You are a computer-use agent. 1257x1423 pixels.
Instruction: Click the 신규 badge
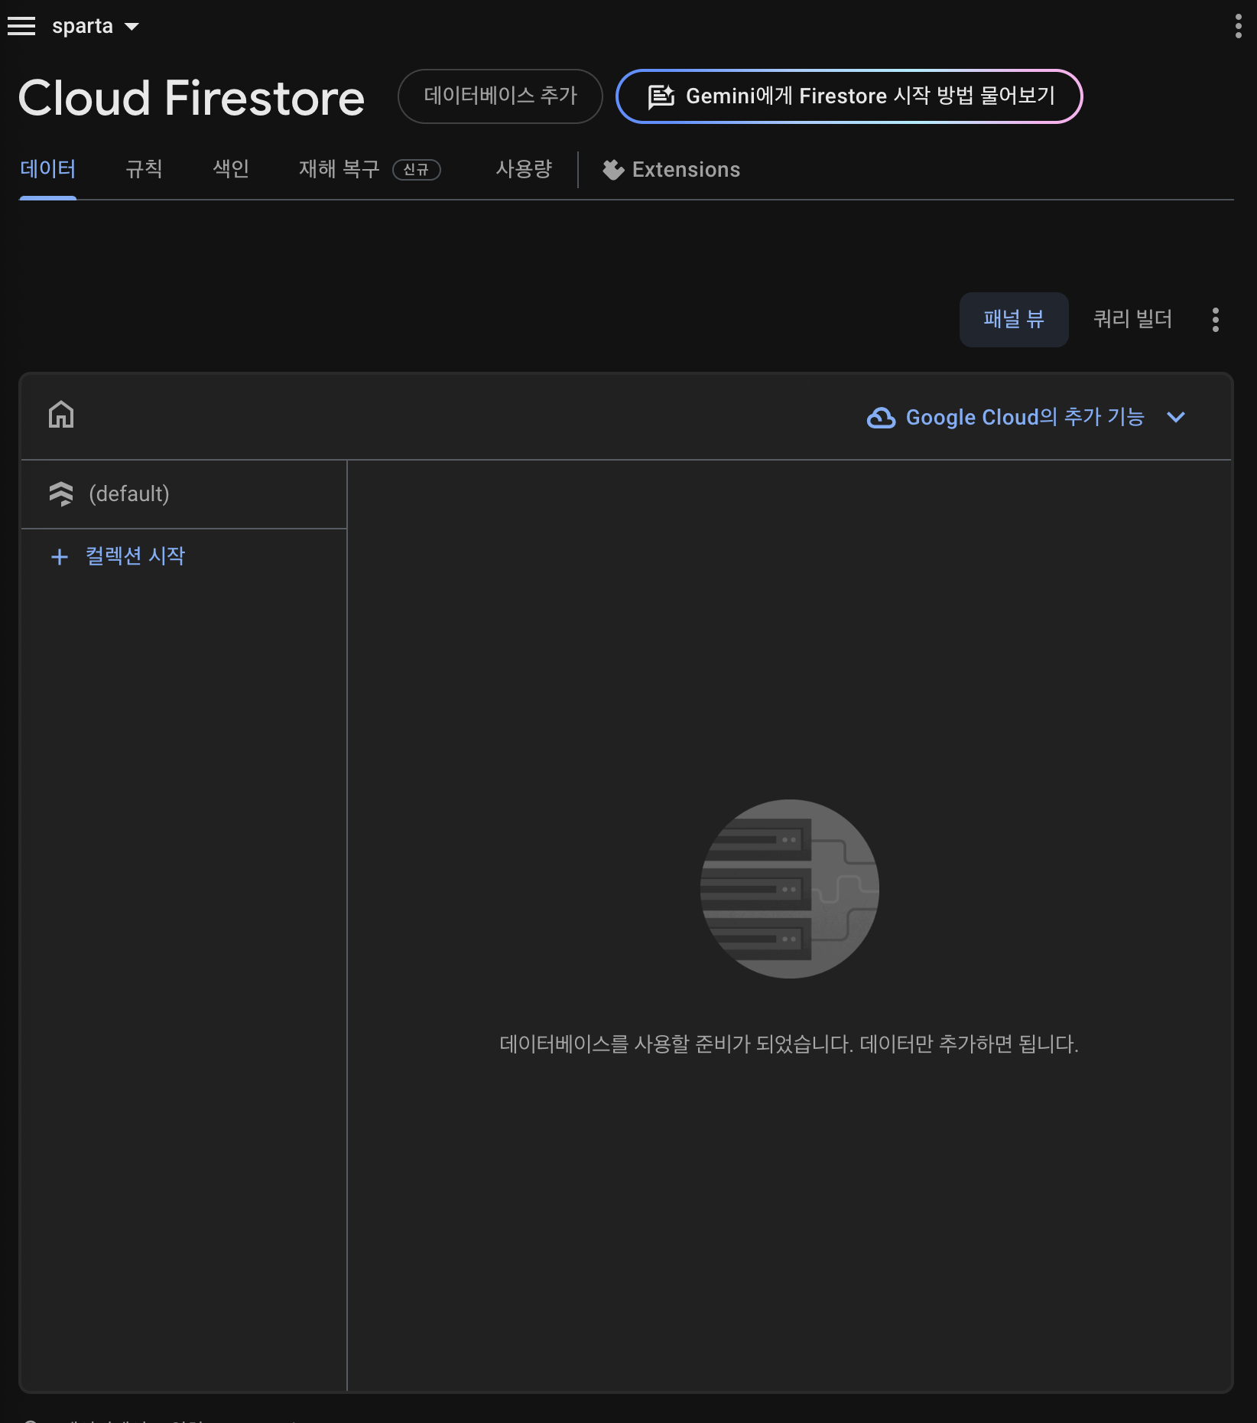click(417, 170)
